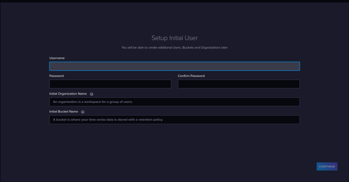Click the black strip along the top edge
The image size is (349, 182).
tap(174, 1)
